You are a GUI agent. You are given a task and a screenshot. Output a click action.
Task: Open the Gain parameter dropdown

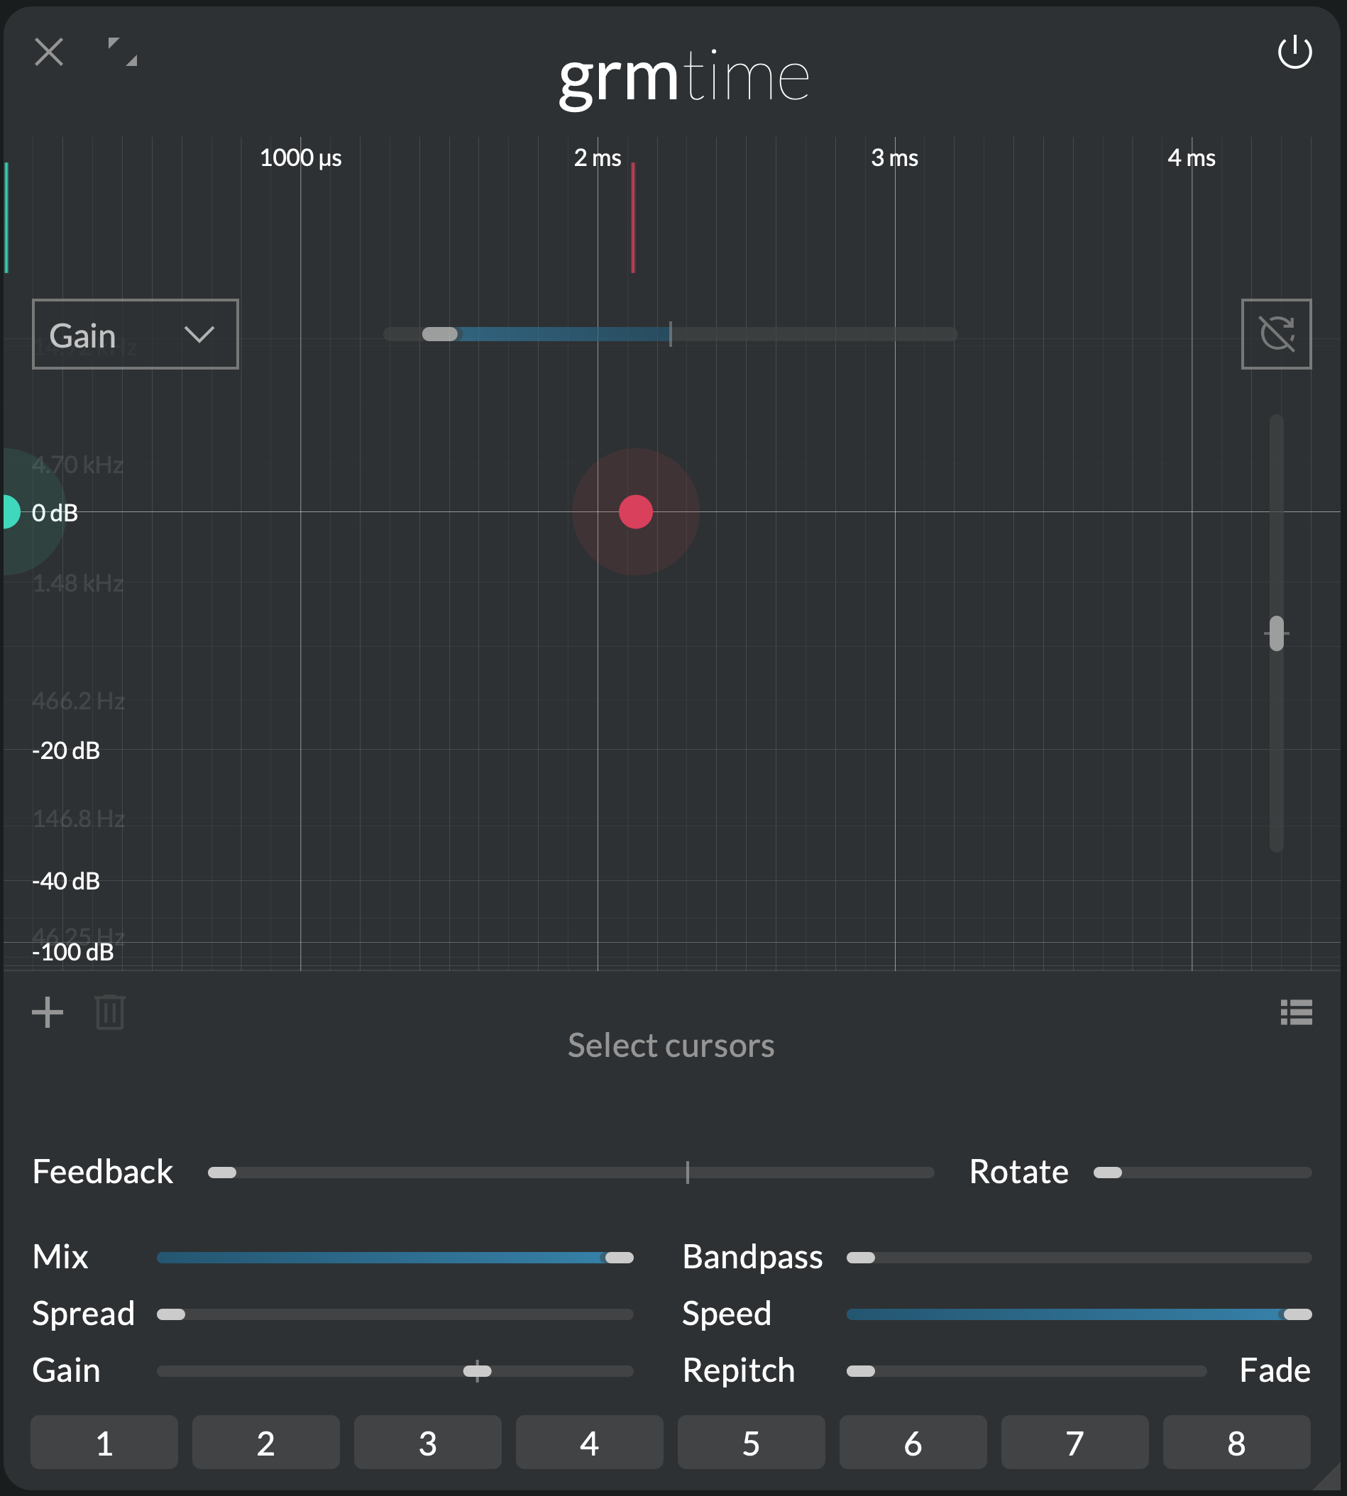click(135, 334)
